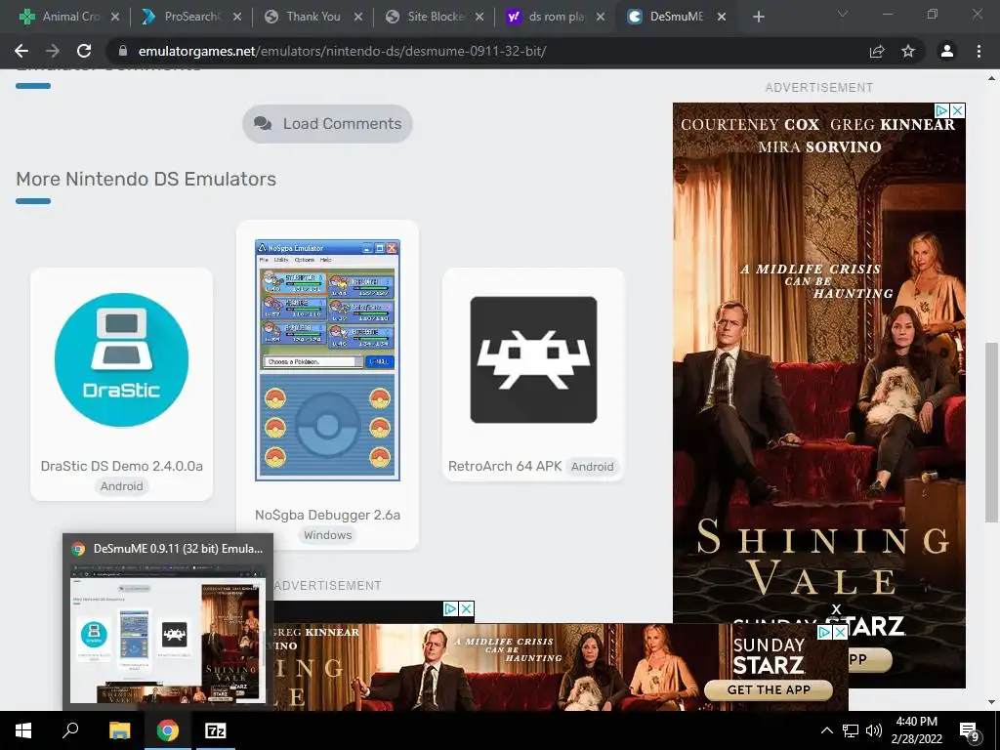
Task: Open AdChoices on the sidebar ad
Action: (x=942, y=110)
